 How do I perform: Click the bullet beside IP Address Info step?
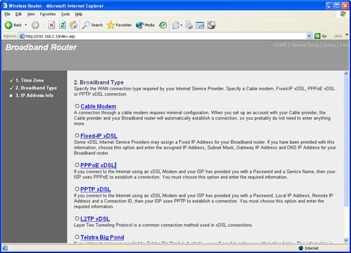pyautogui.click(x=11, y=96)
